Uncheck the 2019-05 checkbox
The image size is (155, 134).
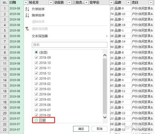36,99
